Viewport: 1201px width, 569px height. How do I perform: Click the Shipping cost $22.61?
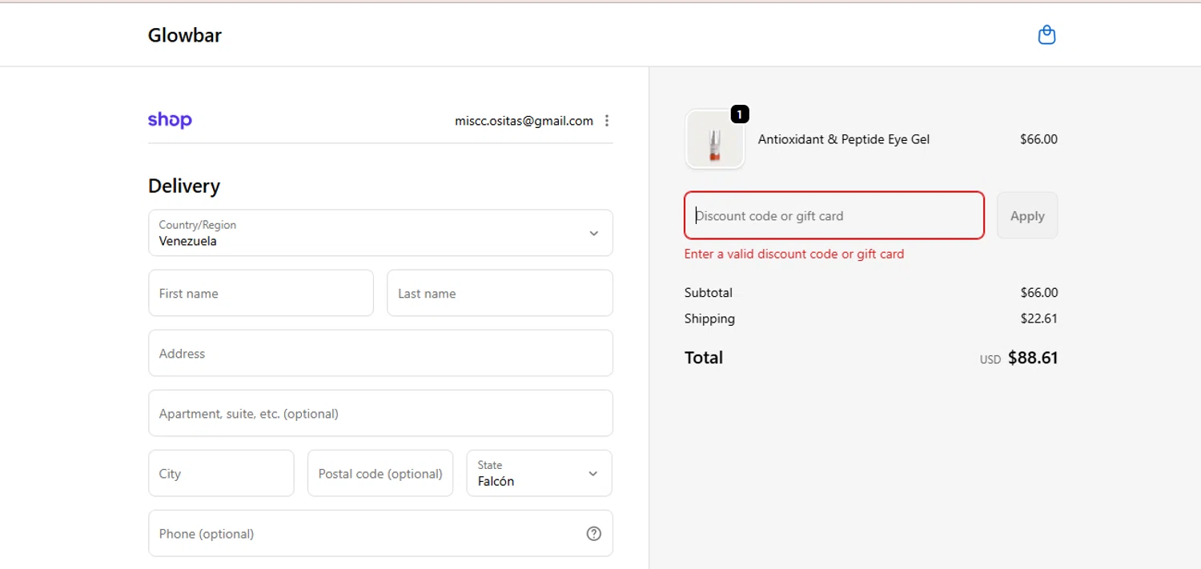coord(1038,319)
